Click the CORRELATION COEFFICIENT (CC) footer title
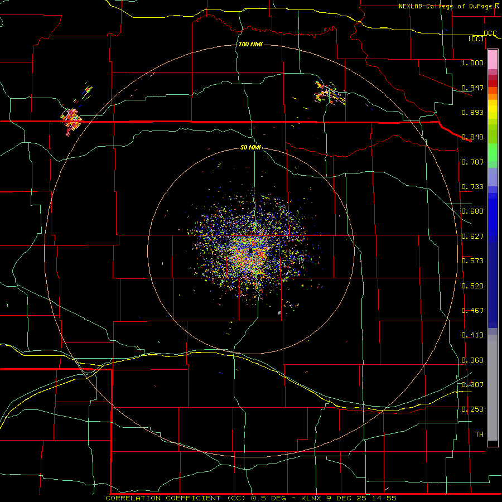This screenshot has height=502, width=502. (176, 498)
